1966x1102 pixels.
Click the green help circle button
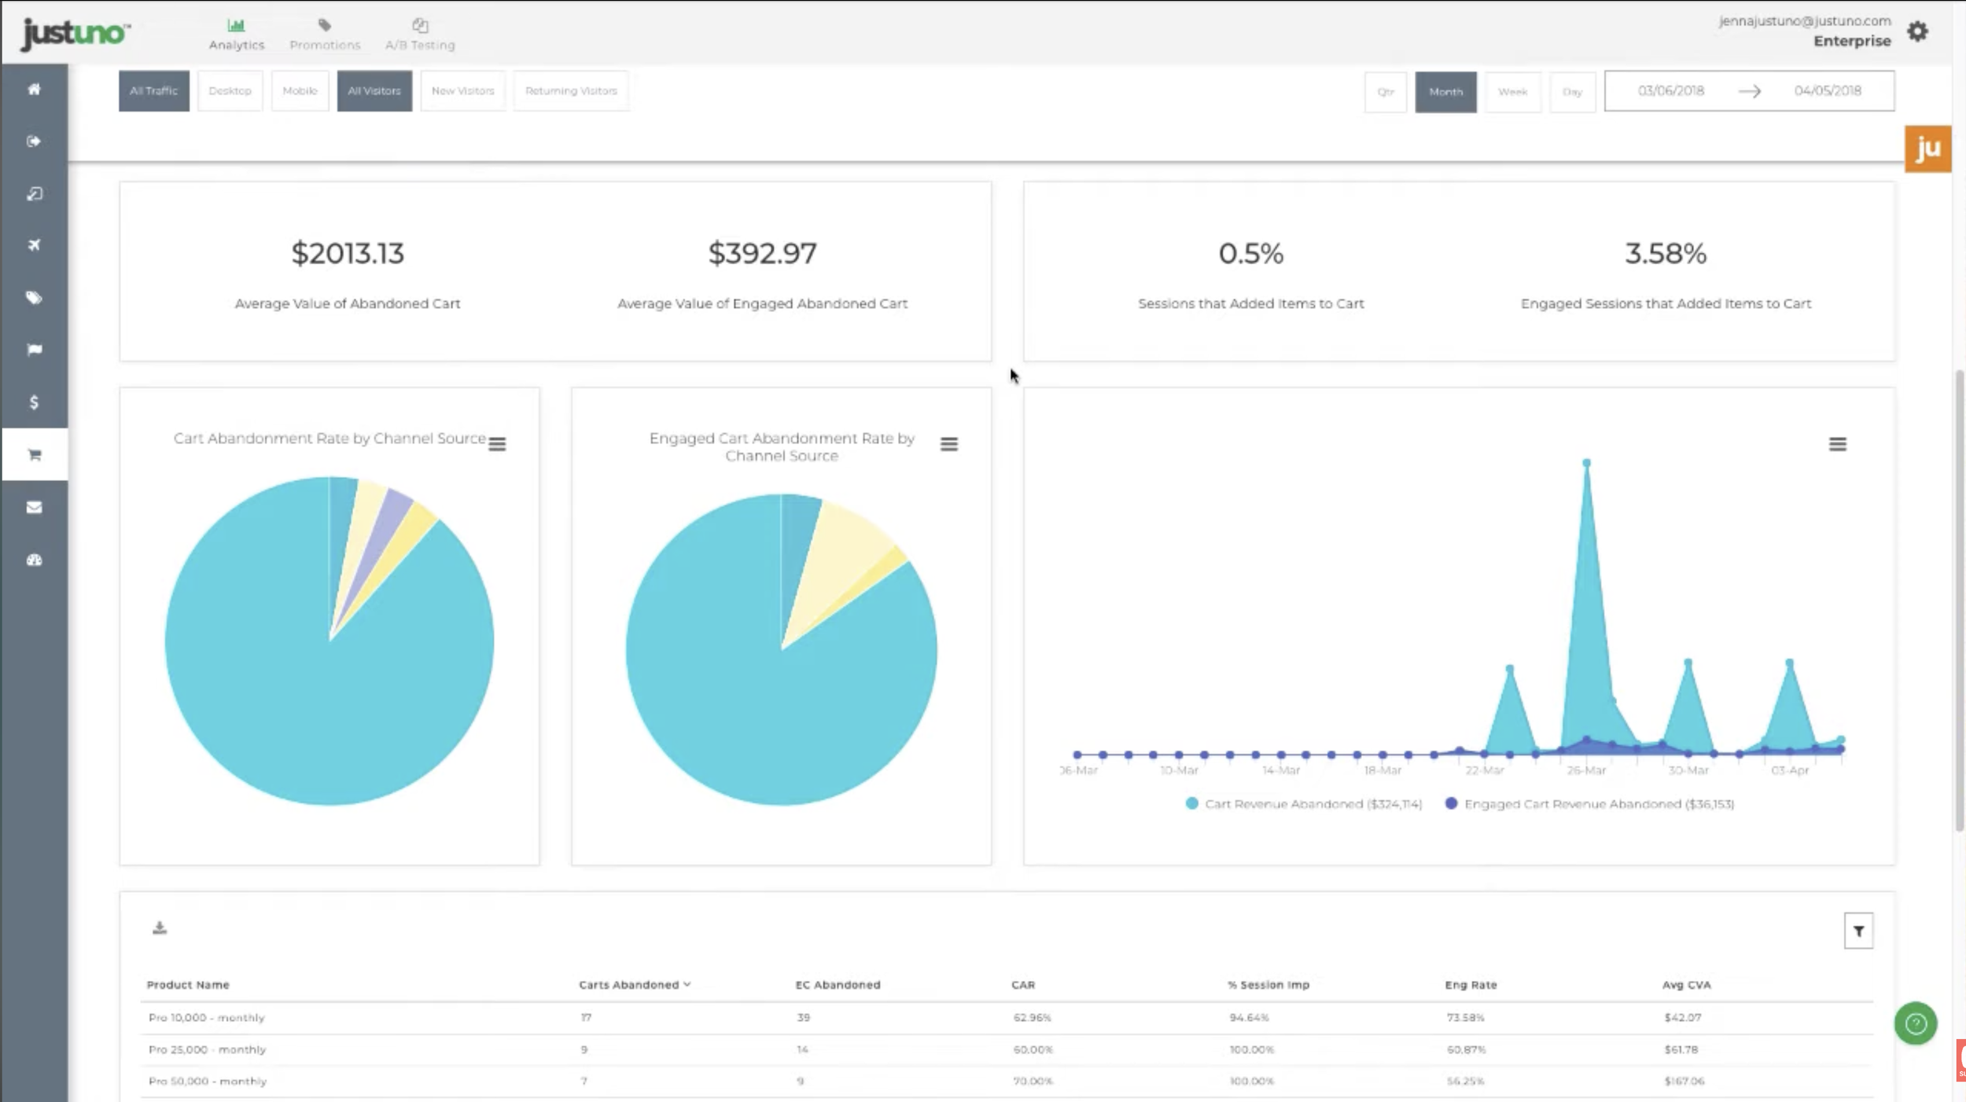click(x=1916, y=1023)
